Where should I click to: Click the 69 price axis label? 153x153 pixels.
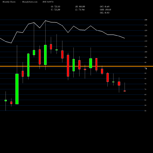pyautogui.click(x=145, y=95)
